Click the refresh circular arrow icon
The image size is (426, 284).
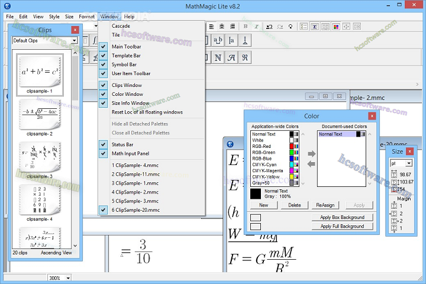pyautogui.click(x=291, y=27)
